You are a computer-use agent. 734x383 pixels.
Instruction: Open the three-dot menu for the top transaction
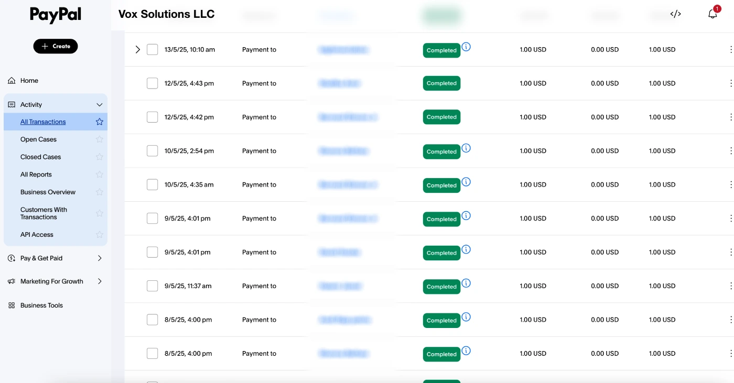(731, 49)
